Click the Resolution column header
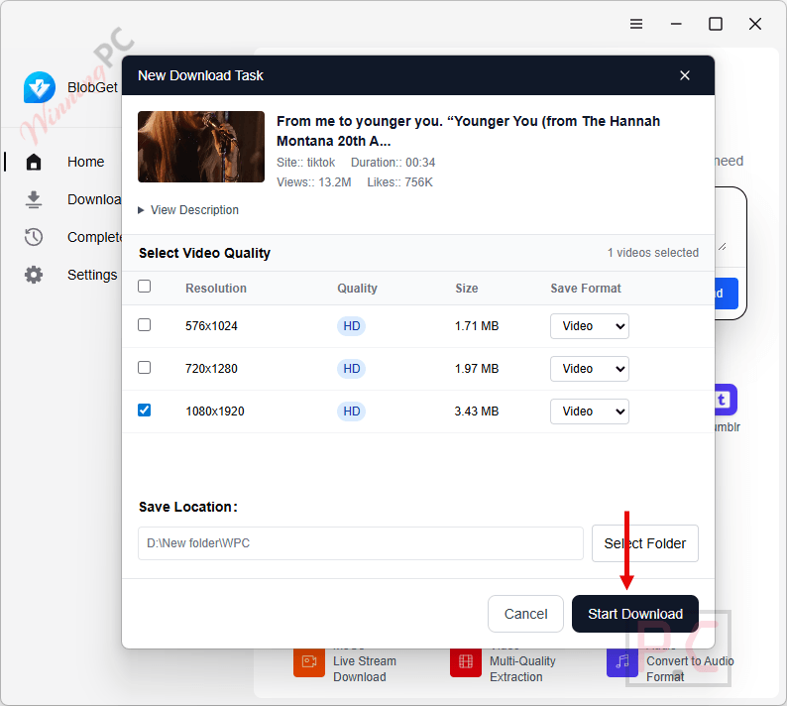The width and height of the screenshot is (787, 706). (x=216, y=289)
